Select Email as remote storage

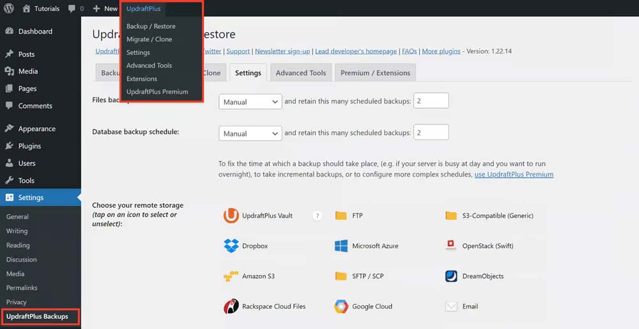click(x=462, y=306)
